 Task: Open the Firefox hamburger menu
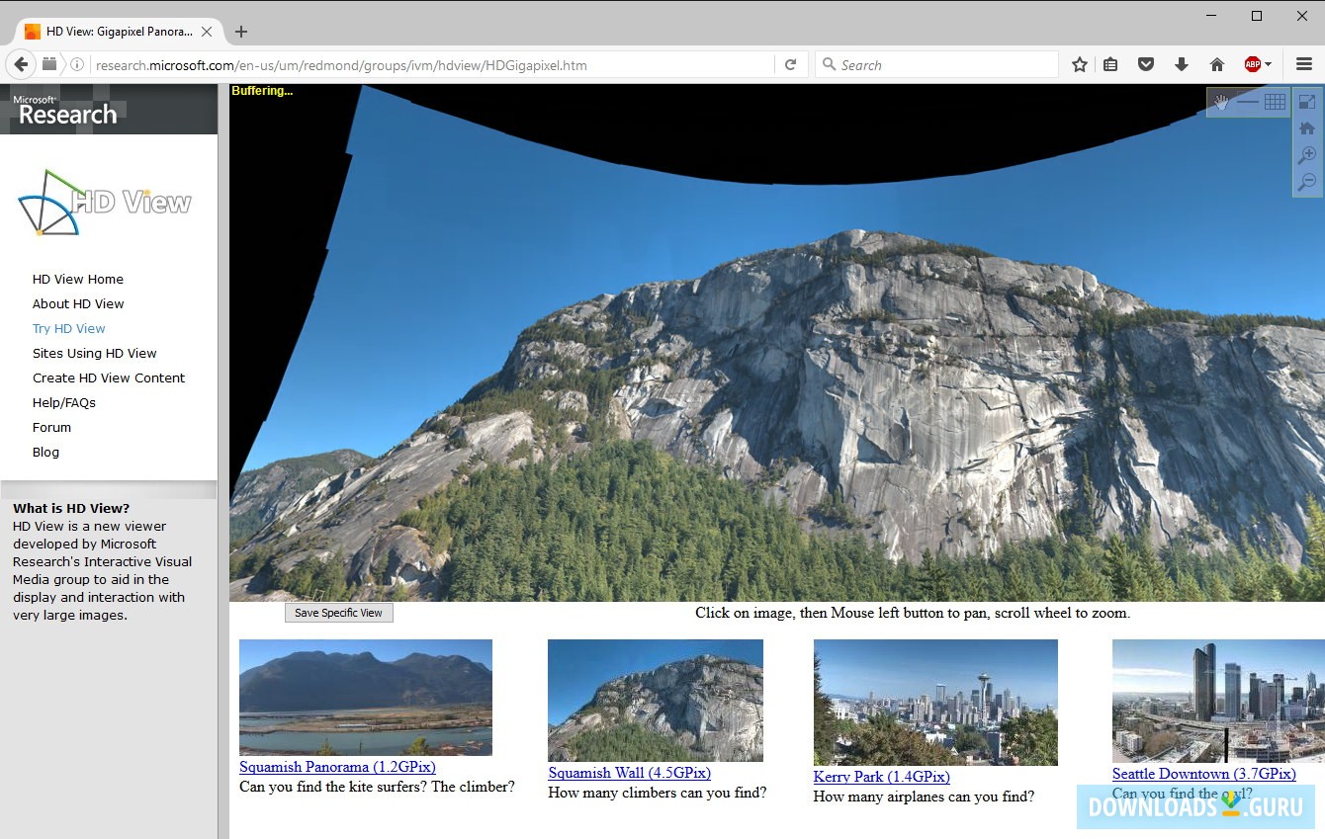(1304, 65)
